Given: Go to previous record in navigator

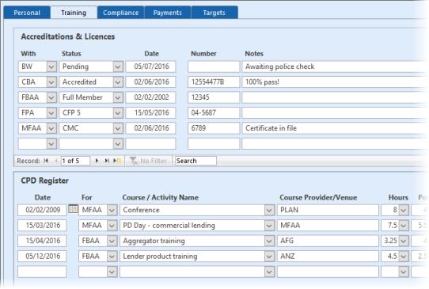Looking at the screenshot, I should [56, 161].
